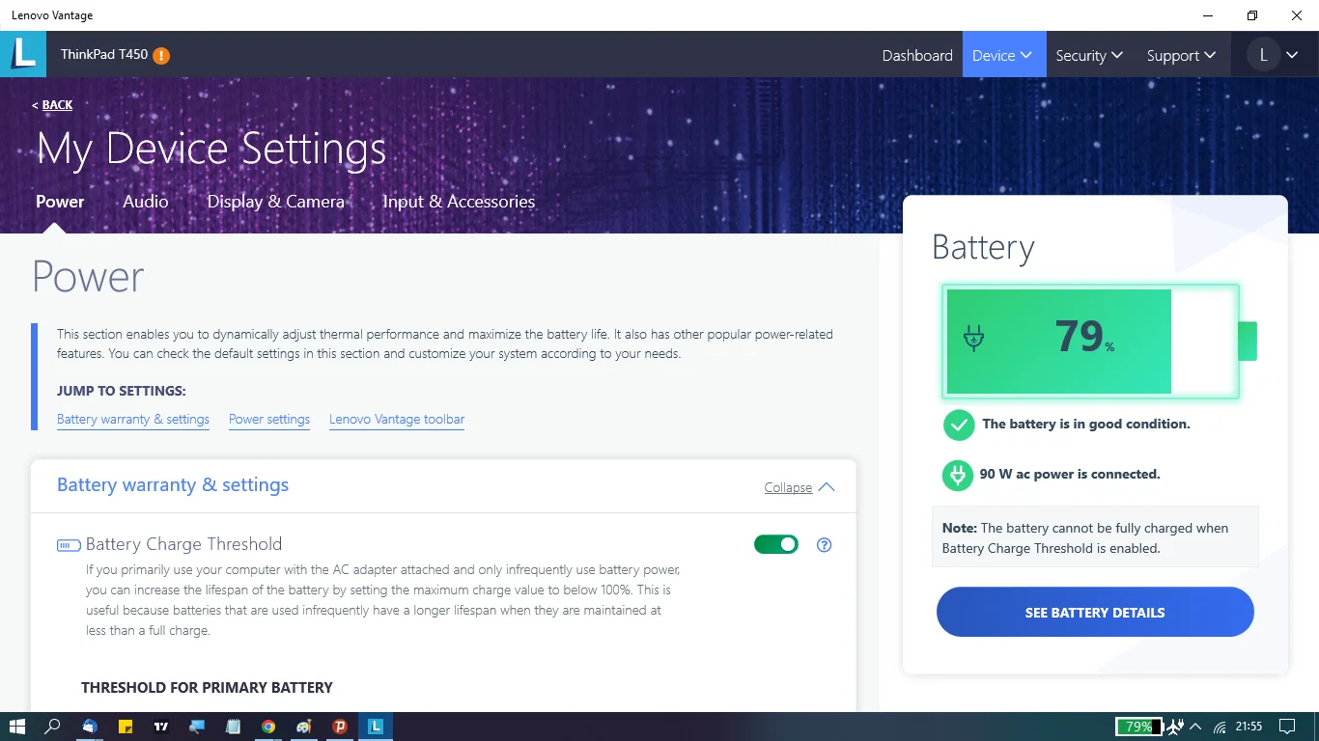Click the green AC power plug icon
Screen dimensions: 1319x741
point(958,475)
